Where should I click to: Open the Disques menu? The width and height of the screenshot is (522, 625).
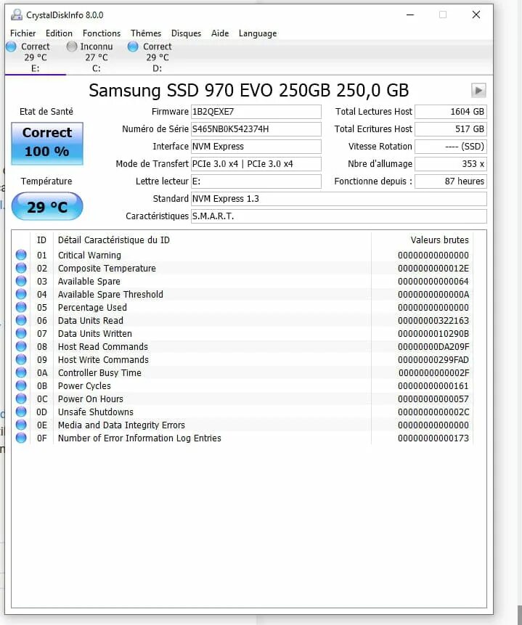(187, 33)
